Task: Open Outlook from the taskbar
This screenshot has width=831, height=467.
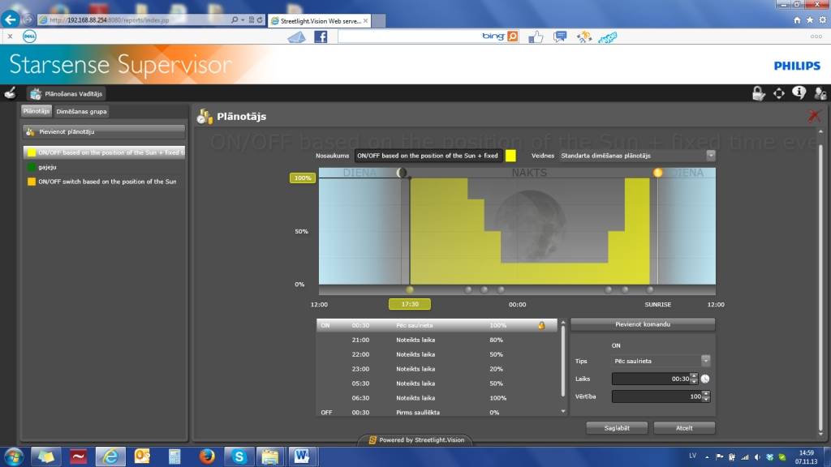Action: point(142,456)
